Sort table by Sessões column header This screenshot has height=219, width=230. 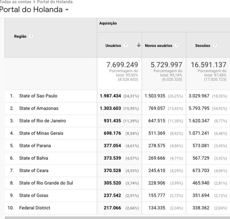203,46
